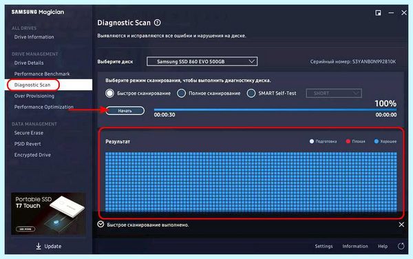Click the Samsung Magician logo

point(38,12)
